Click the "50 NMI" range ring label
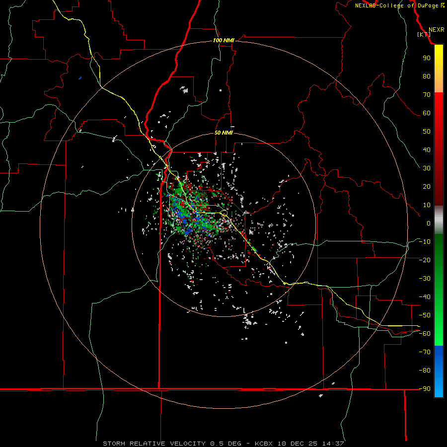Viewport: 447px width, 447px height. click(223, 133)
